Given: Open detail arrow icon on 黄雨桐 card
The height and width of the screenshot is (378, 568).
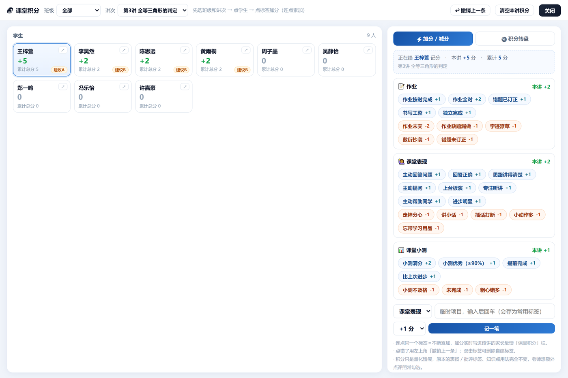Looking at the screenshot, I should pos(246,50).
